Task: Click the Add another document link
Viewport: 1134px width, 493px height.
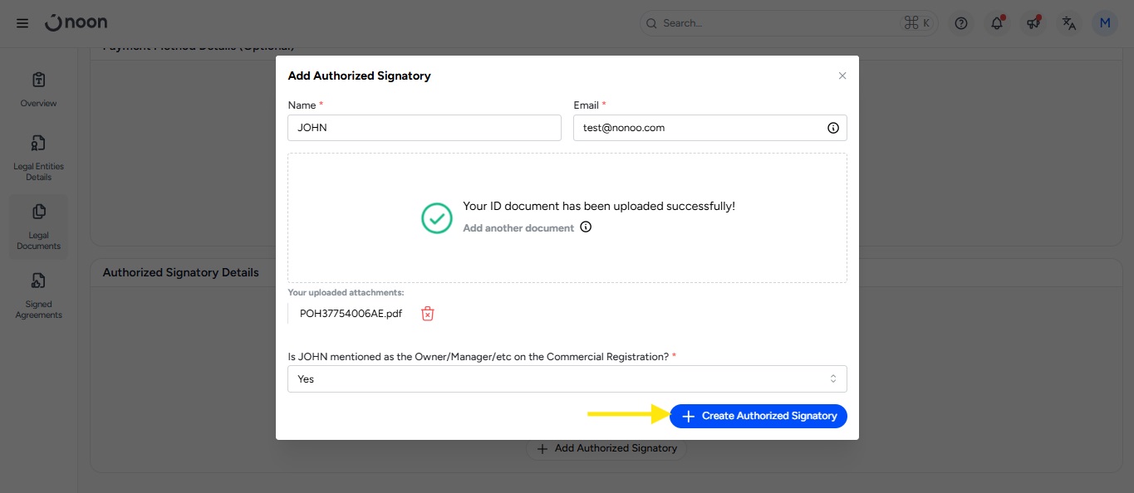Action: (x=518, y=228)
